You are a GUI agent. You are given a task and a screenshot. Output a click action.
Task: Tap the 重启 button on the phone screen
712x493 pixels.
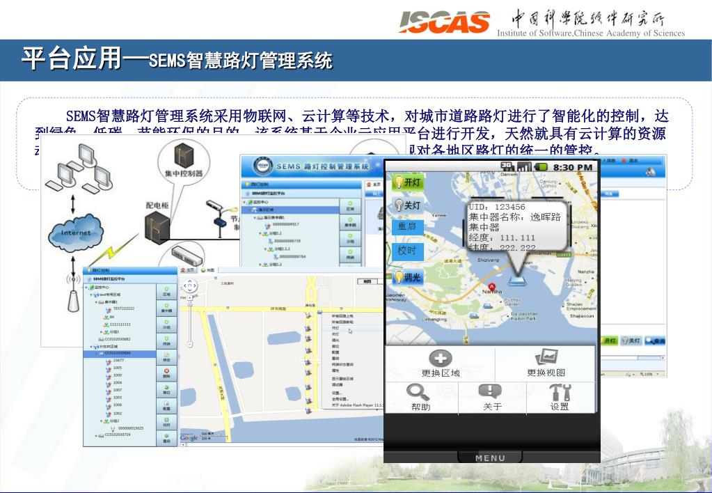407,226
